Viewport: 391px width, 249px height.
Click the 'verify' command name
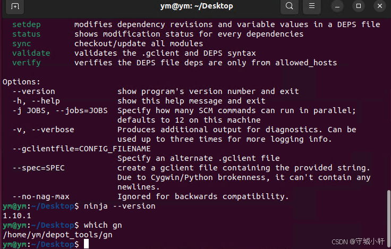click(27, 63)
